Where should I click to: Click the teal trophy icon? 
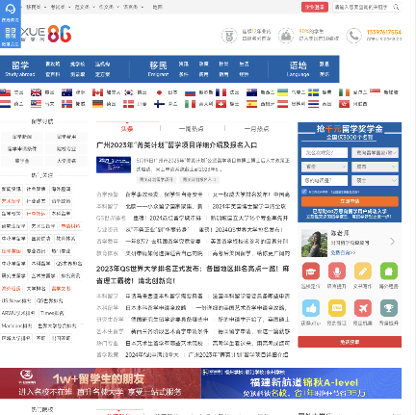coord(389,308)
